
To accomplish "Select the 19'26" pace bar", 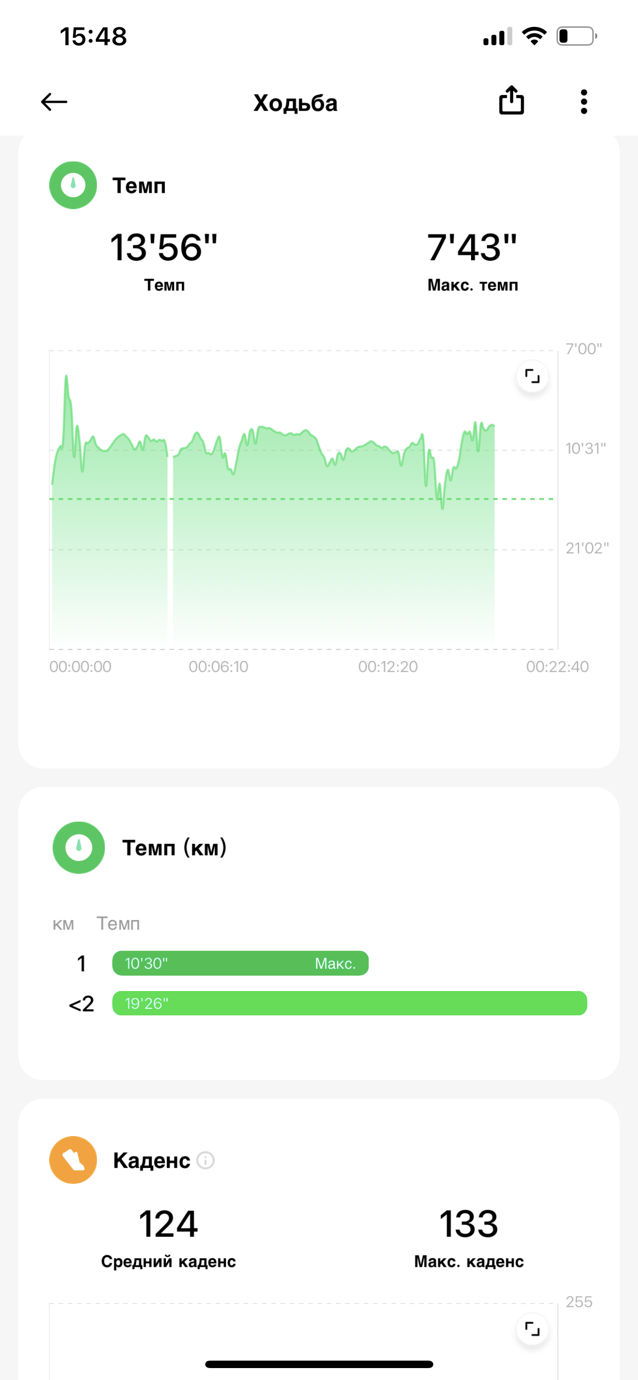I will point(349,1003).
